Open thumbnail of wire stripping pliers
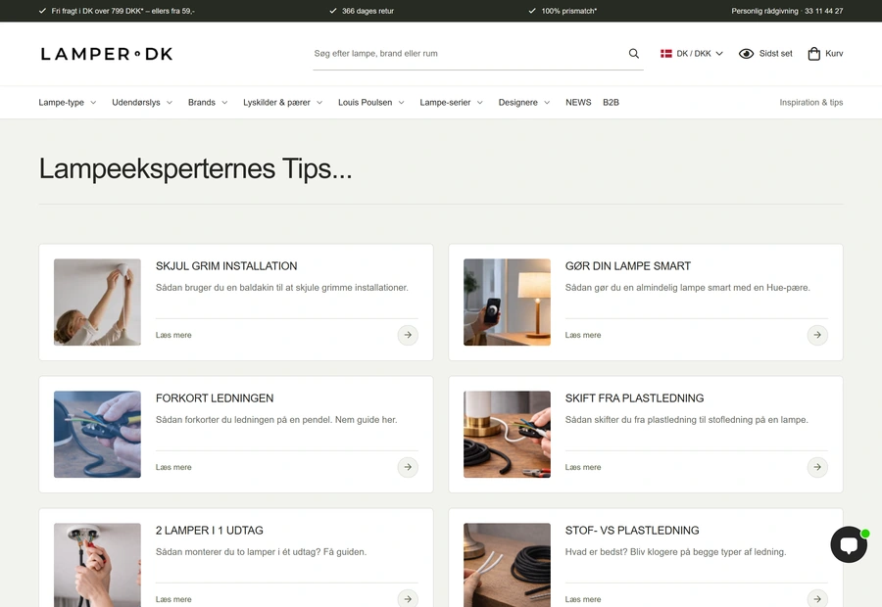The width and height of the screenshot is (882, 607). pos(97,434)
